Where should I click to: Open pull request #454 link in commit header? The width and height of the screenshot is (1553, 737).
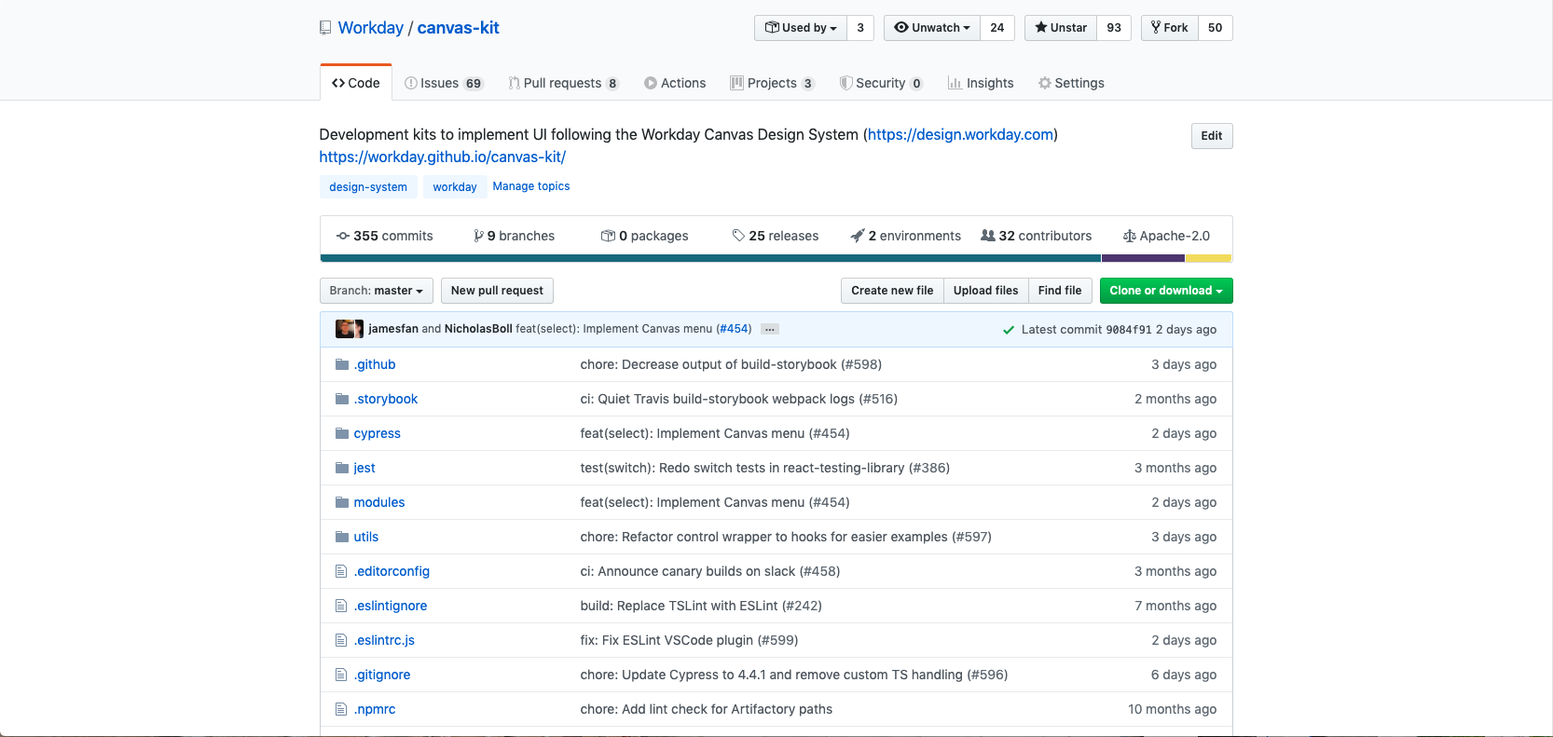[734, 329]
